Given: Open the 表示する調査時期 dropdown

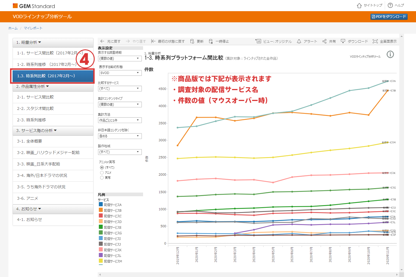Looking at the screenshot, I should pyautogui.click(x=120, y=59).
